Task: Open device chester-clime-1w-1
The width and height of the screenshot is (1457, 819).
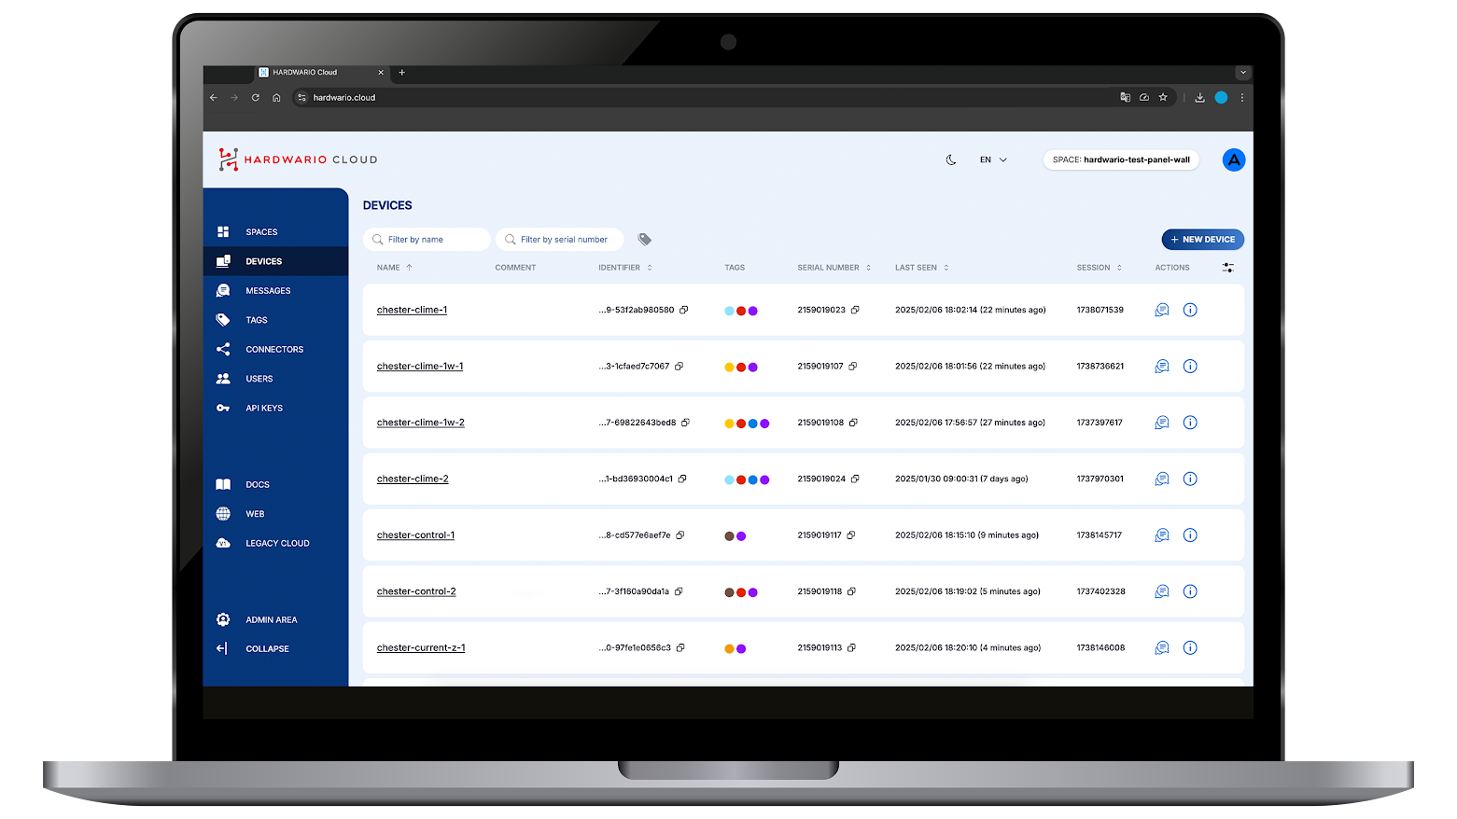Action: point(420,367)
